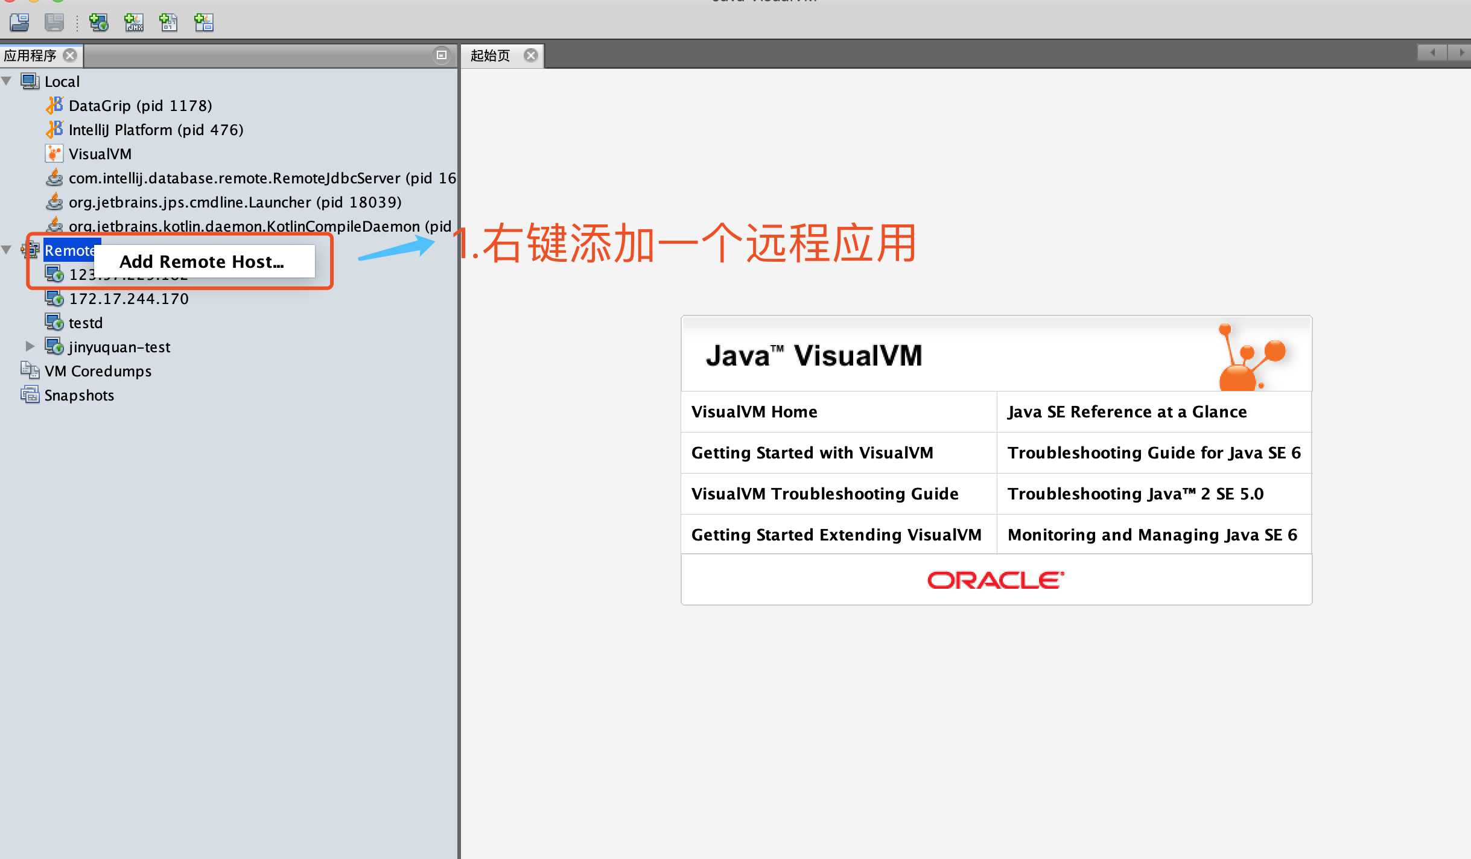1471x859 pixels.
Task: Click the grayed Save snapshot toolbar icon
Action: (x=54, y=23)
